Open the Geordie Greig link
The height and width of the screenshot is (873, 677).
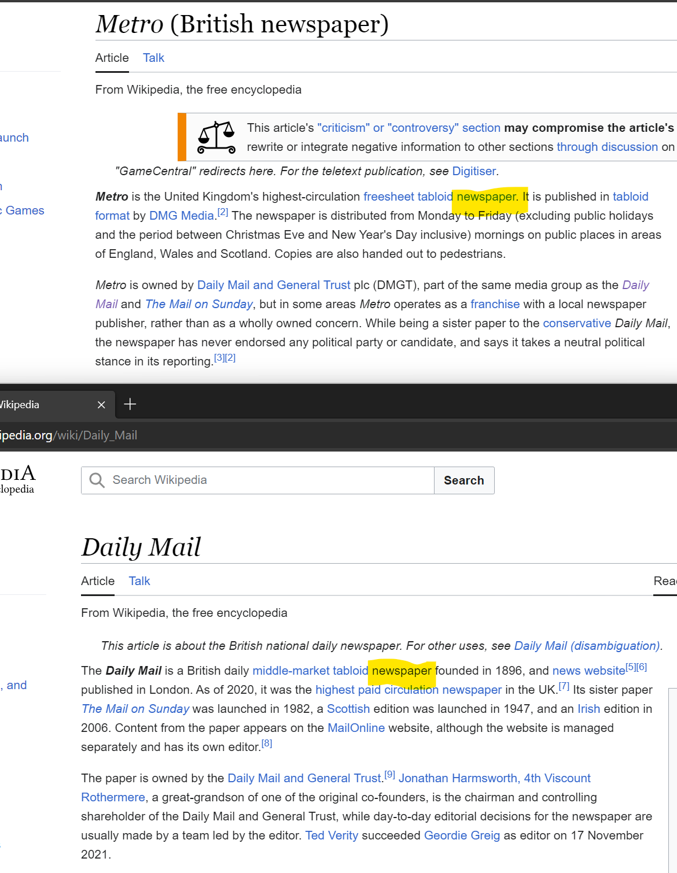[x=462, y=835]
